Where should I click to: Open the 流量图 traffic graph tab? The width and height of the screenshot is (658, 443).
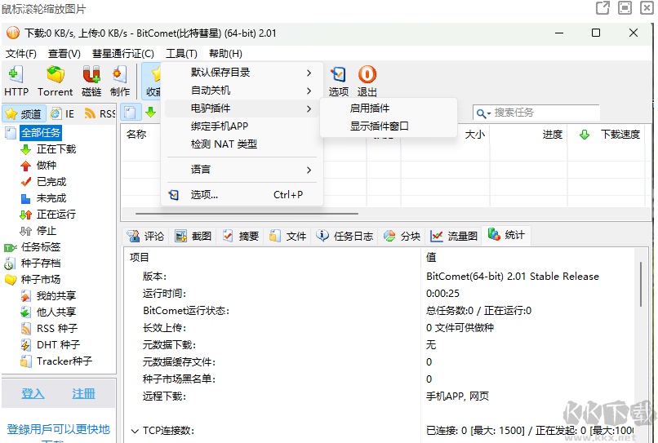click(x=454, y=236)
